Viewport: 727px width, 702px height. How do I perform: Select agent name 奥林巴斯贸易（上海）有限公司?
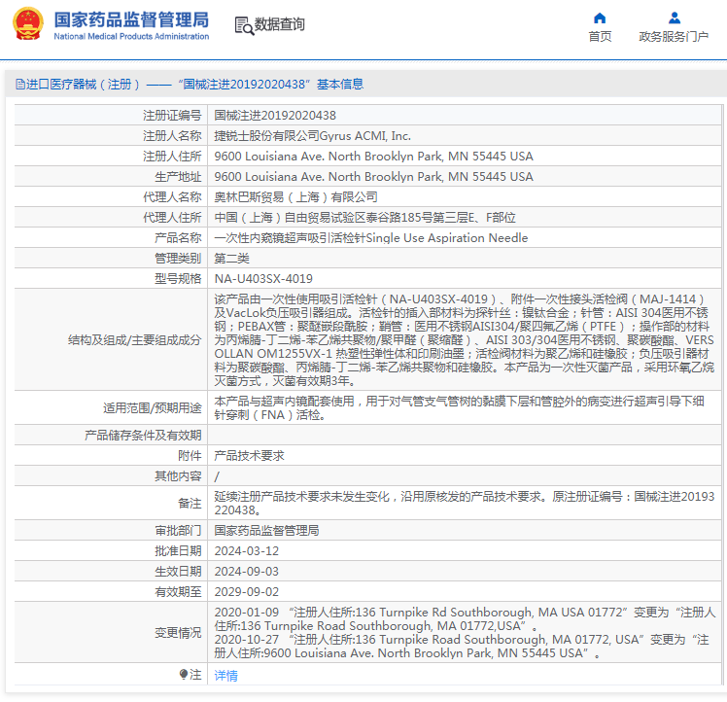(x=295, y=197)
